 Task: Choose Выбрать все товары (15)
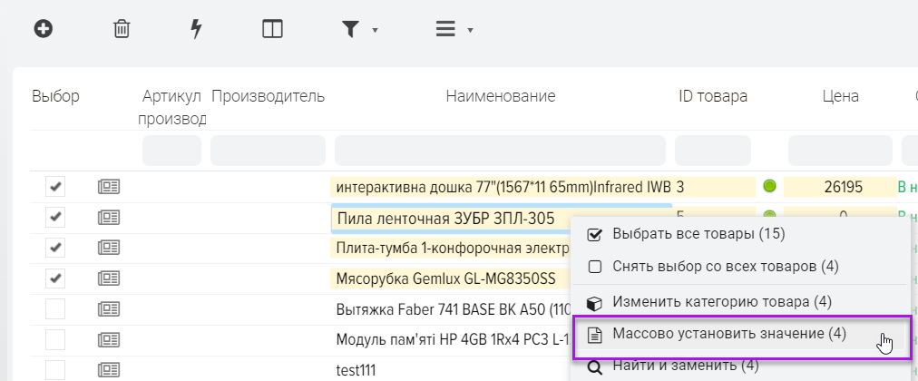tap(698, 234)
